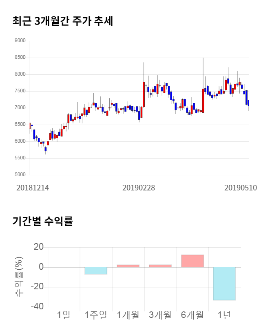Image resolution: width=261 pixels, height=331 pixels.
Task: Click the tall red 6개월 return bar
Action: tap(192, 261)
